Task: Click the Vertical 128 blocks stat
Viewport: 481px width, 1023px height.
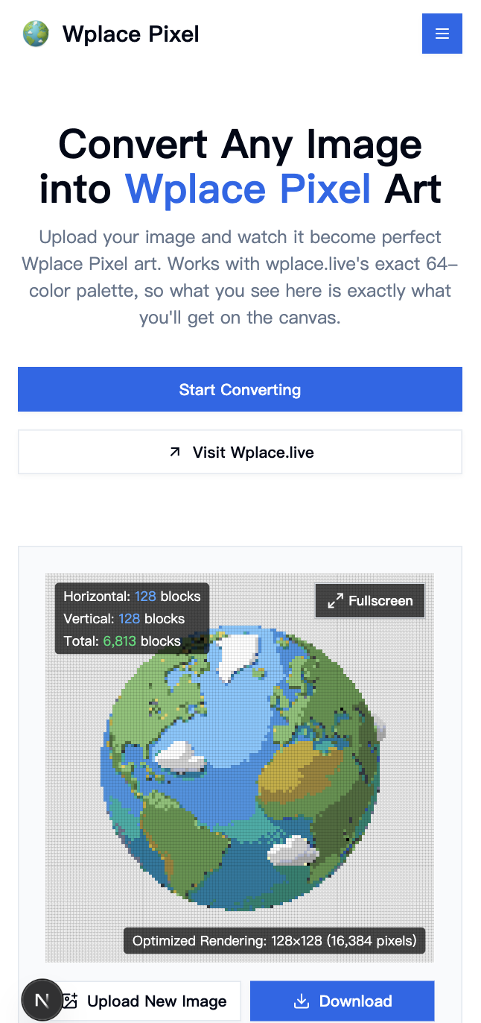Action: tap(124, 619)
